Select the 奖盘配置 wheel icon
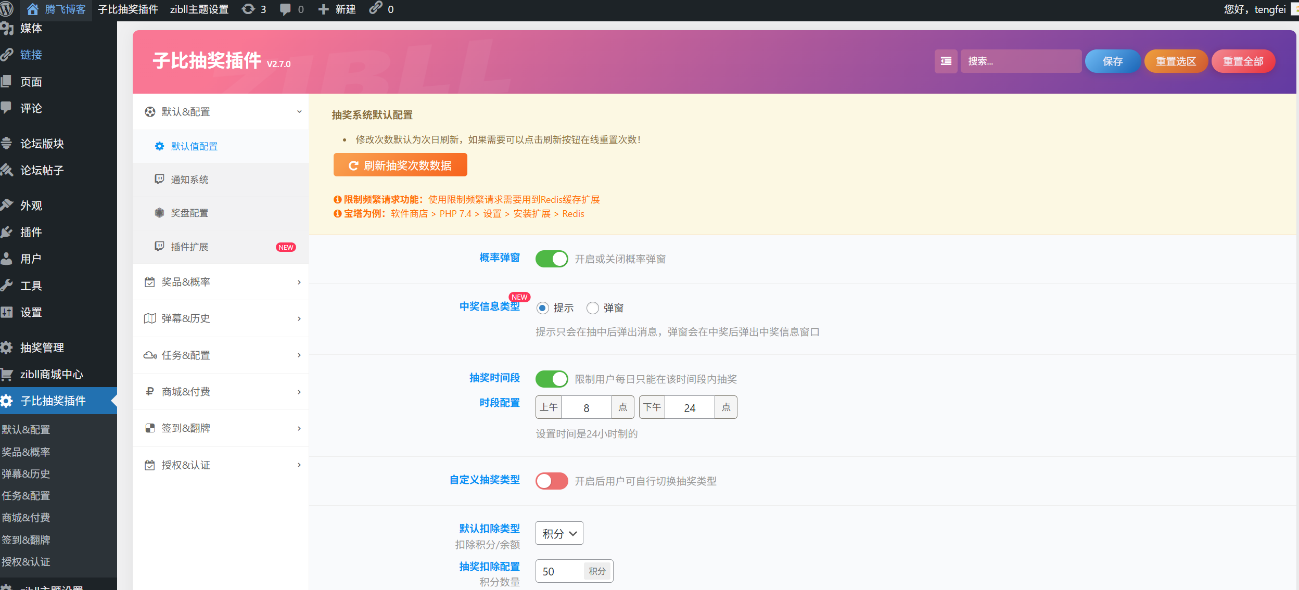 pos(159,213)
